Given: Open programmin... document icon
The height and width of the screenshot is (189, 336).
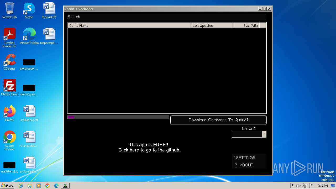Looking at the screenshot, I should pyautogui.click(x=29, y=165).
